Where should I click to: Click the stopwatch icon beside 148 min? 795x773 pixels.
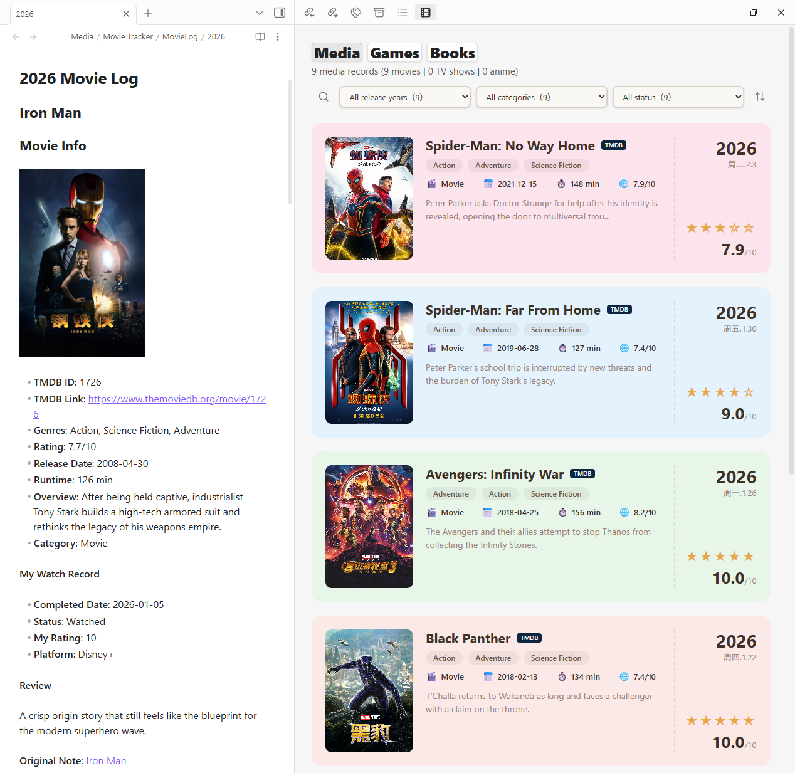tap(561, 184)
